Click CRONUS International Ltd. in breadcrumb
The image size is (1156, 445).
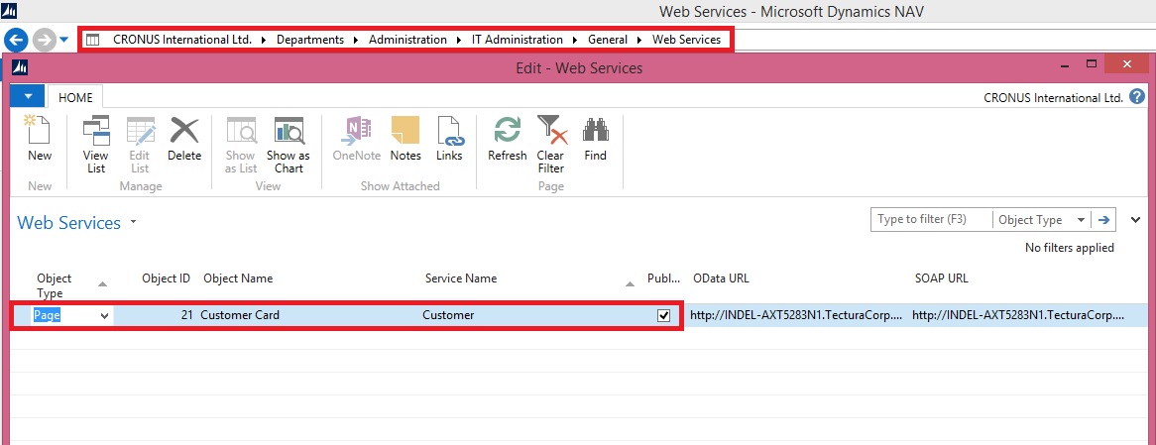click(x=182, y=40)
